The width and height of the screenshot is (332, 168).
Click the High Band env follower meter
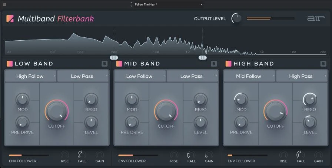coord(248,155)
